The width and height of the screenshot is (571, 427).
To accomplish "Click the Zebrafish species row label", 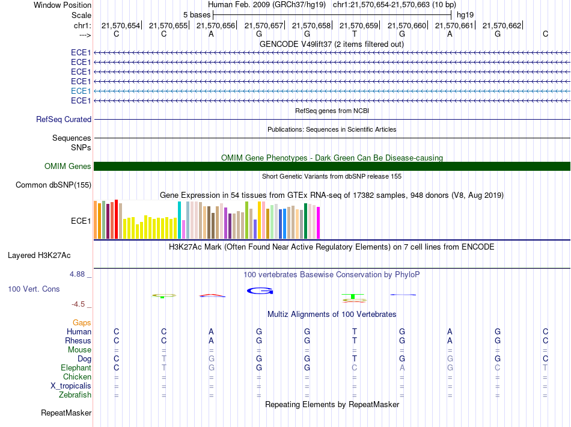I will tap(75, 395).
